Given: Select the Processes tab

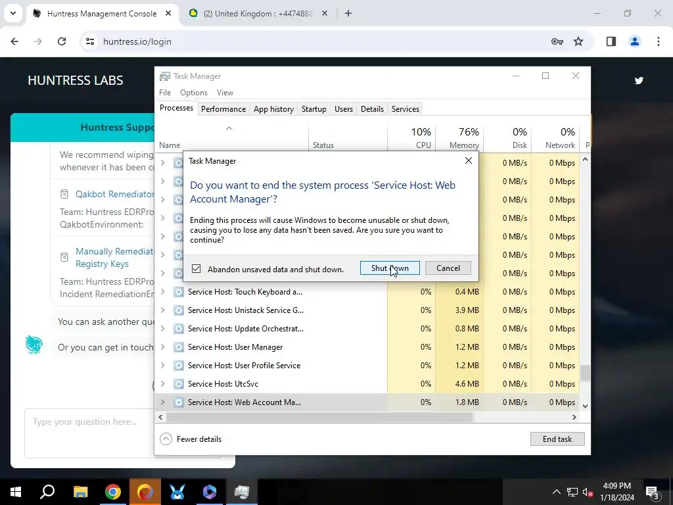Looking at the screenshot, I should [x=176, y=108].
